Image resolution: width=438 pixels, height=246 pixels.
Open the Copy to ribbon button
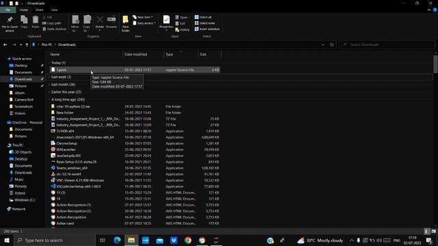tap(87, 23)
